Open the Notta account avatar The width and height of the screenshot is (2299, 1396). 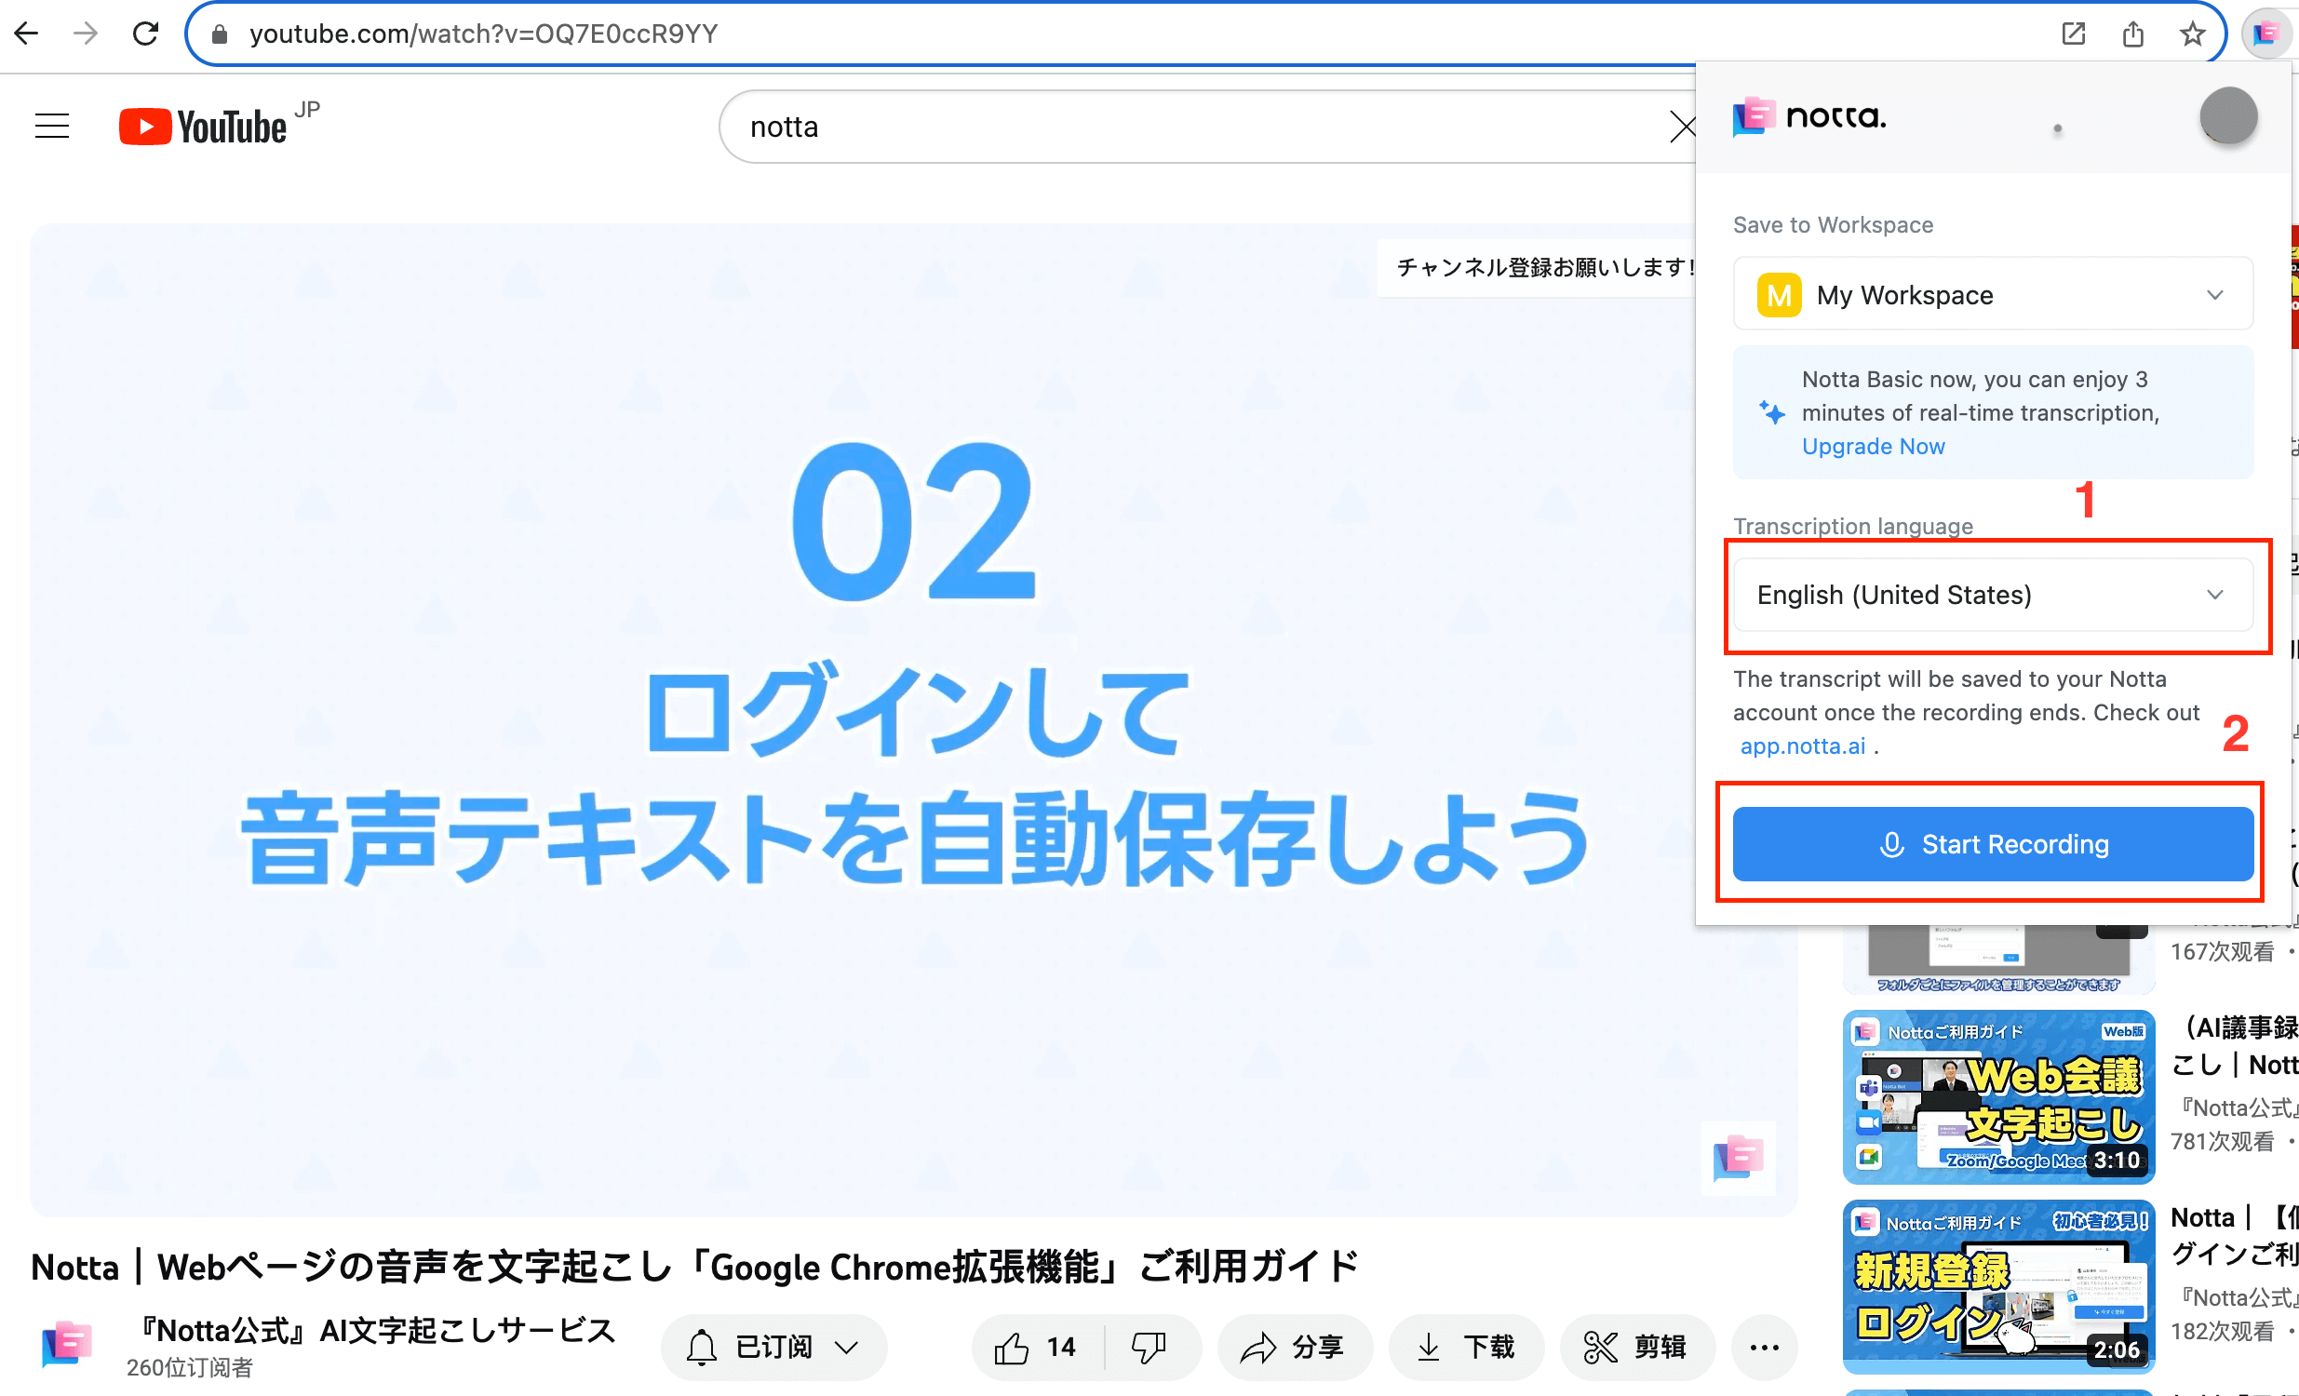(x=2228, y=116)
